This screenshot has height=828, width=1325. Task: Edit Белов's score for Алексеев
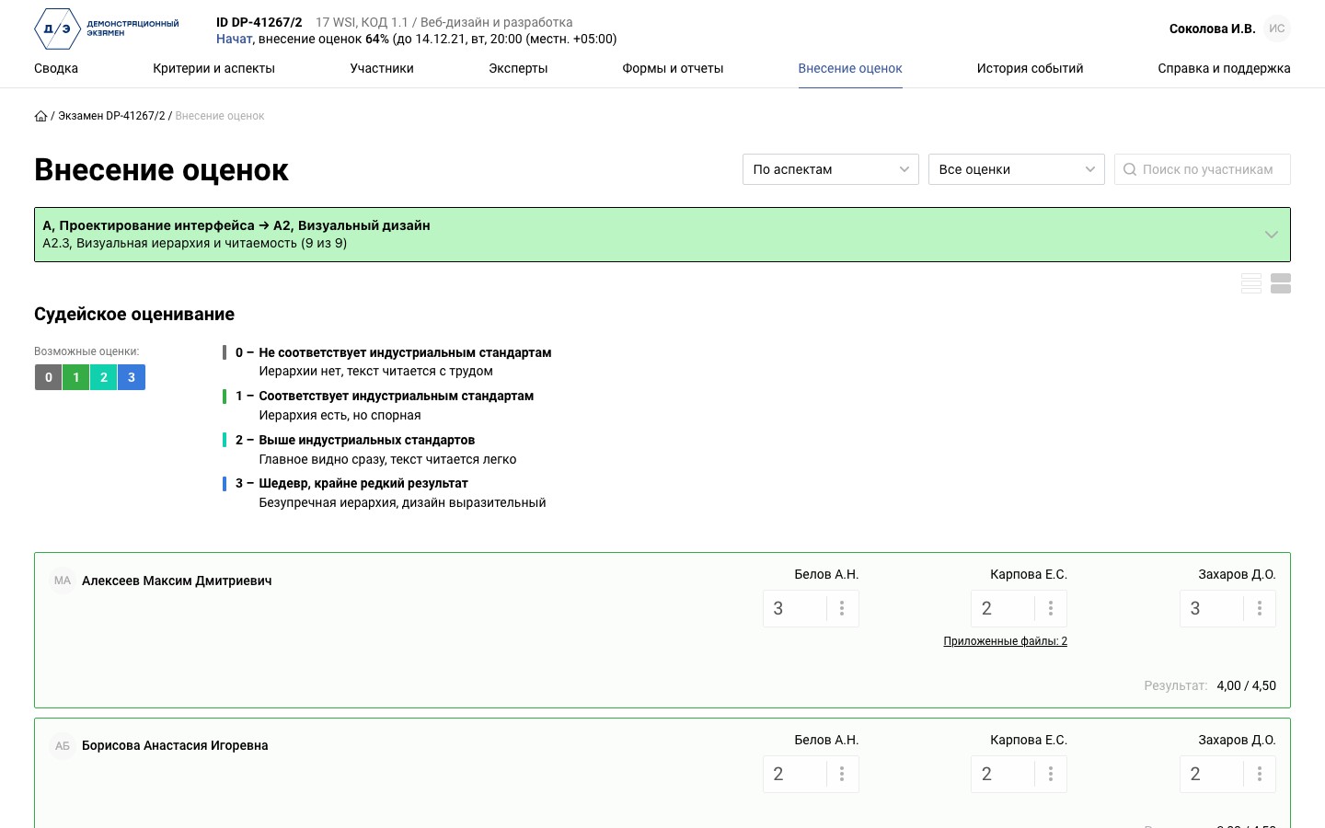[x=795, y=608]
